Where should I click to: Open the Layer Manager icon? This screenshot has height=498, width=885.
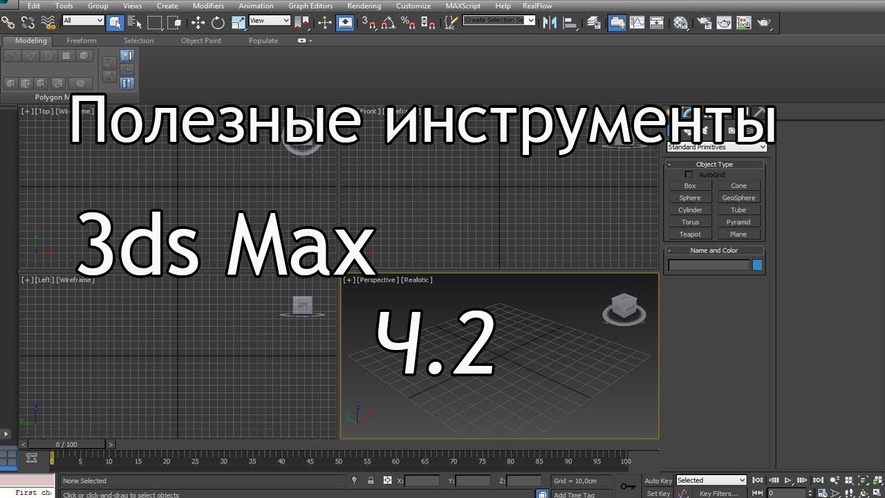click(593, 22)
